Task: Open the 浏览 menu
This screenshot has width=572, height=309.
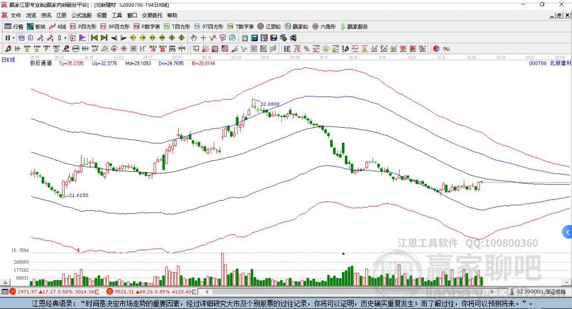Action: pyautogui.click(x=31, y=15)
